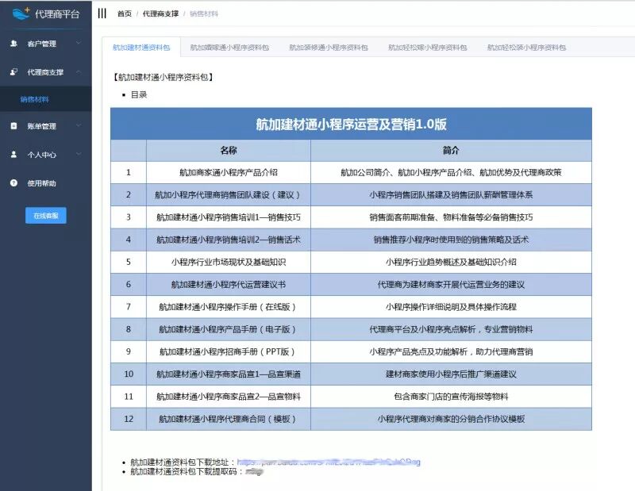This screenshot has height=491, width=635.
Task: Click the 名称 column header
Action: 229,150
